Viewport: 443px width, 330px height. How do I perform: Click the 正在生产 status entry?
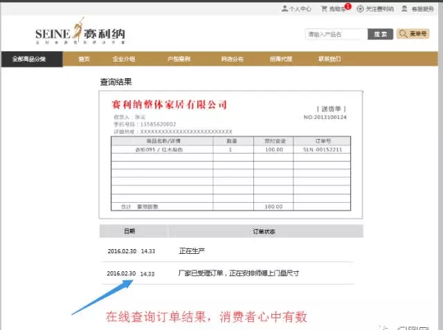(192, 250)
